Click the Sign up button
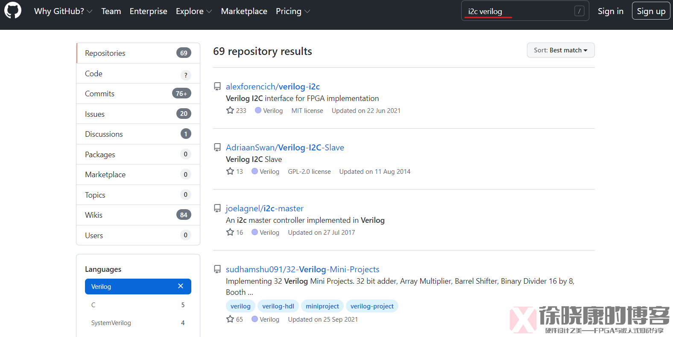Screen dimensions: 673x337 pyautogui.click(x=651, y=11)
